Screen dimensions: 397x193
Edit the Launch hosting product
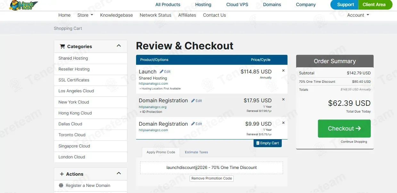(165, 71)
